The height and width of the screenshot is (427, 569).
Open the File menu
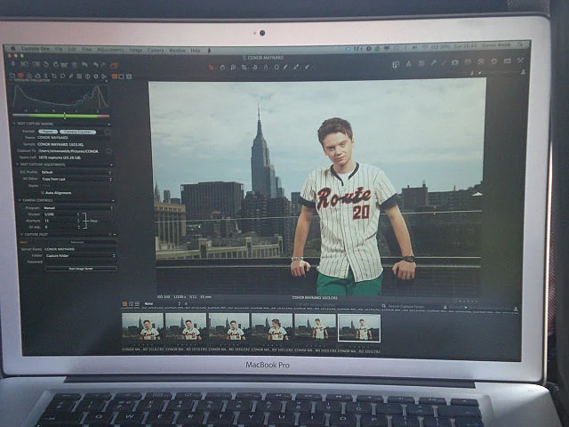(x=59, y=49)
